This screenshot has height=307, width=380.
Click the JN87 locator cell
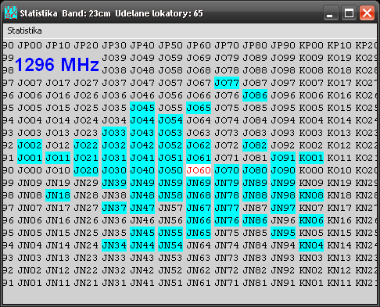click(255, 208)
